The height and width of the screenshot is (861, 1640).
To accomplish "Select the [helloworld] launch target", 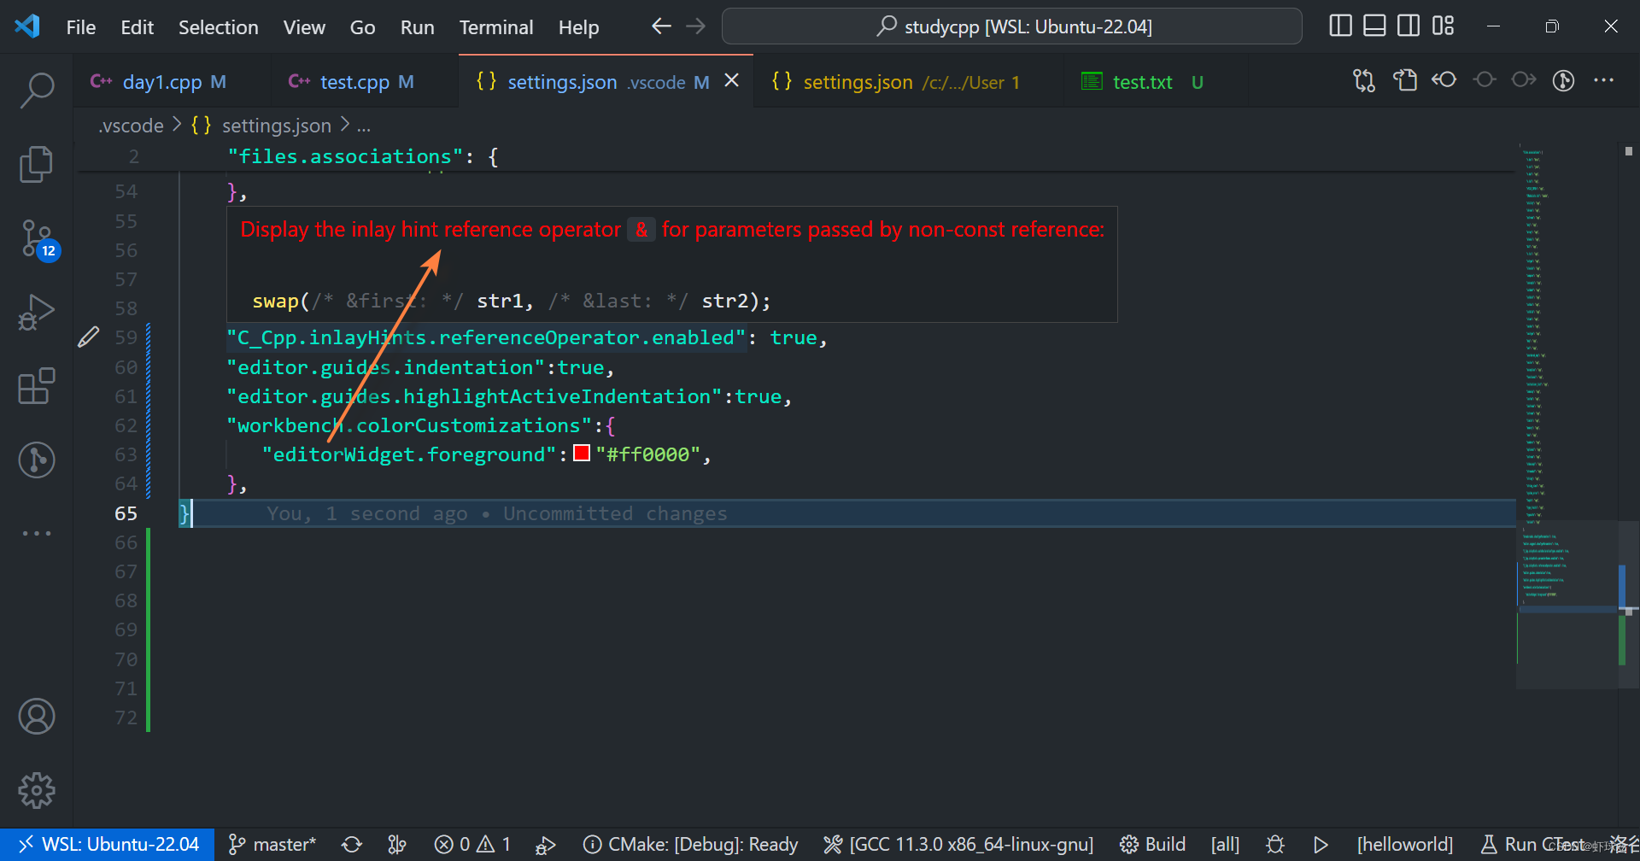I will pos(1404,844).
